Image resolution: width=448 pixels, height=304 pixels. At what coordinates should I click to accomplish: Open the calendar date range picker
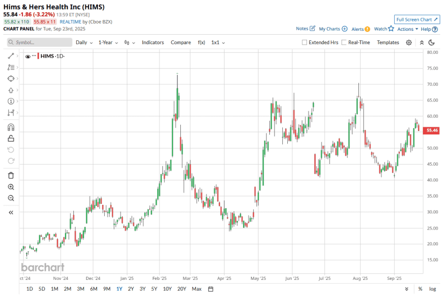211,289
